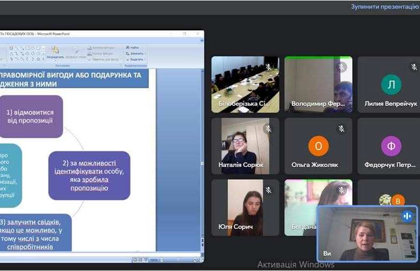
Task: Click the muted mic icon on Володимир tile
Action: [341, 67]
